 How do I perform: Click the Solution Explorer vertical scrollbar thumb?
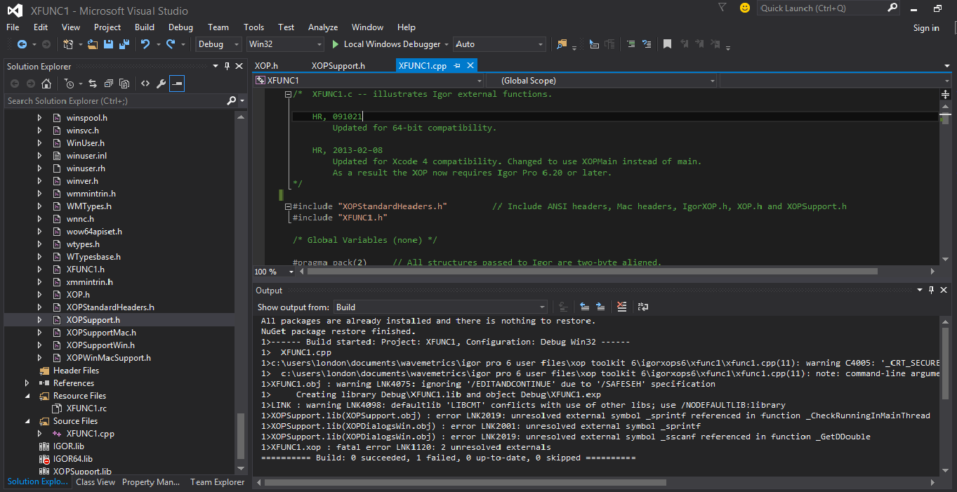pyautogui.click(x=241, y=437)
